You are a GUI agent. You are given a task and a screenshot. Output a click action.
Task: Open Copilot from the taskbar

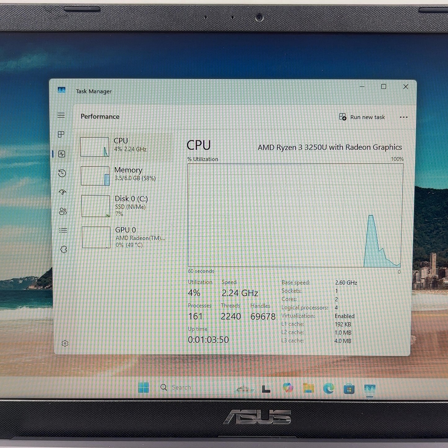(288, 388)
